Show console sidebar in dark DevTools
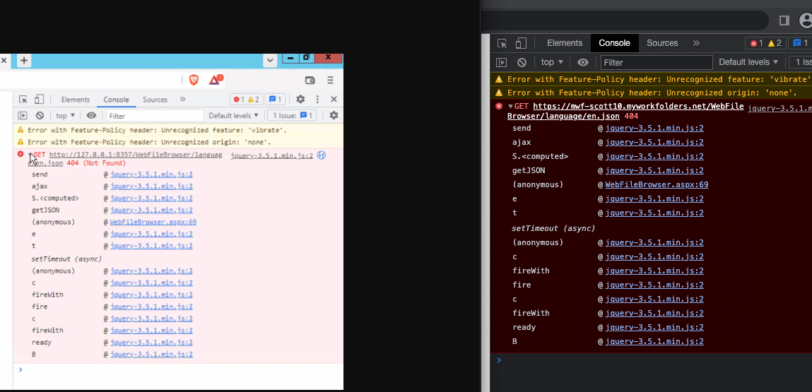812x392 pixels. [x=501, y=62]
